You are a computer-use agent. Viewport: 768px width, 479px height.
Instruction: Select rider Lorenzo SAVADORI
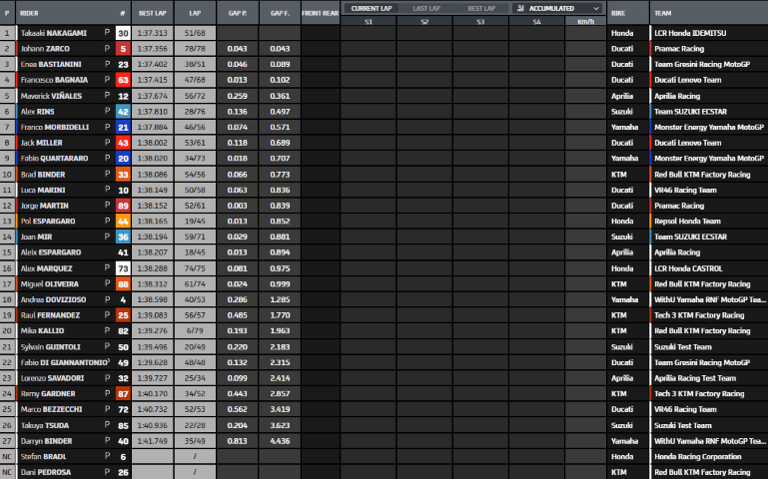[52, 378]
